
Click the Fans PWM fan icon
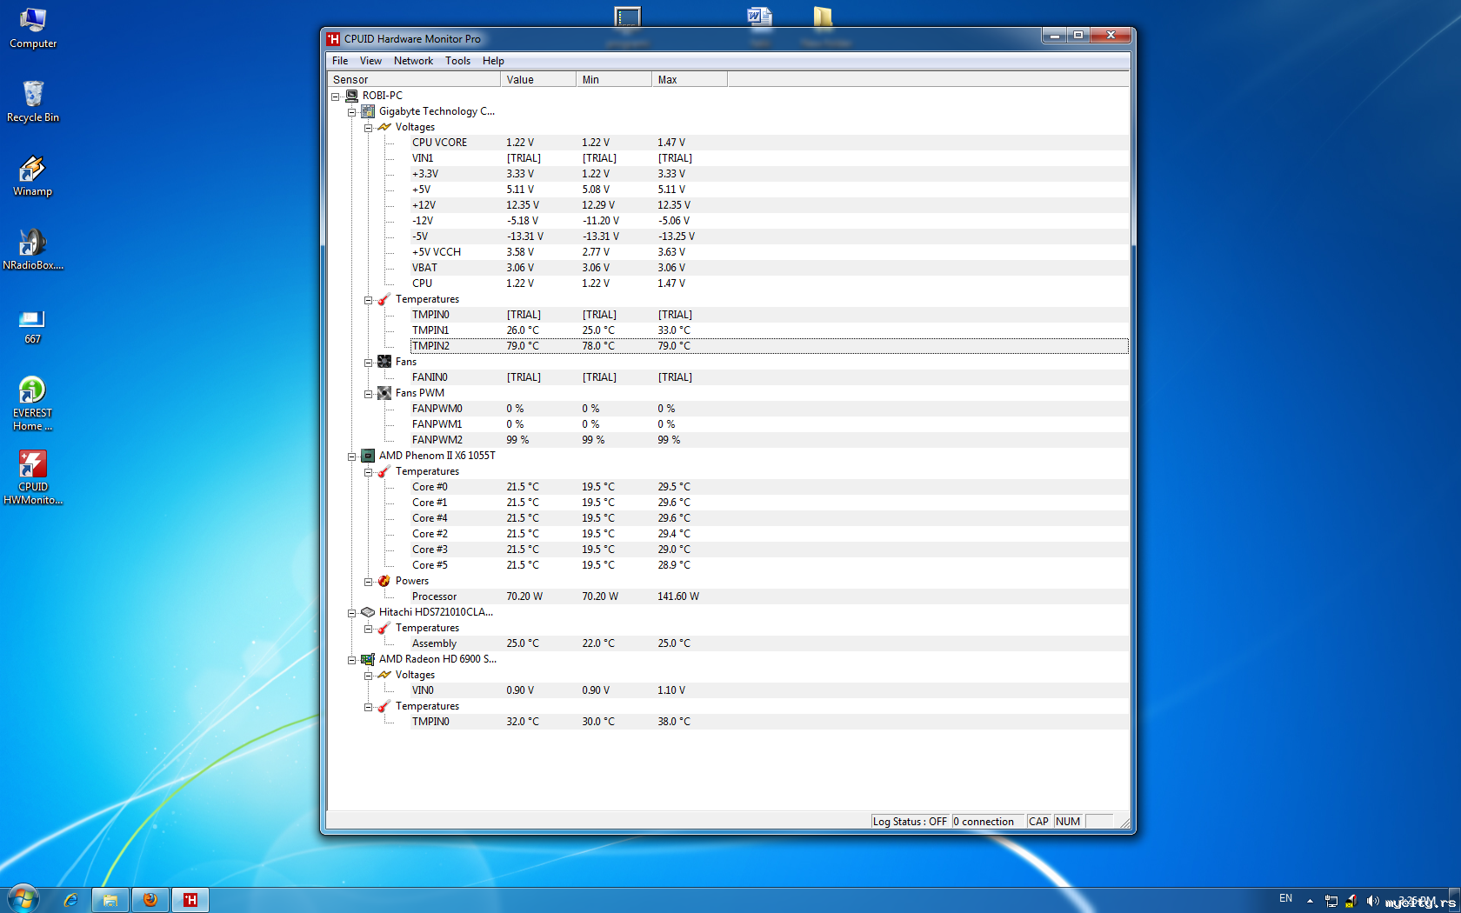click(x=384, y=393)
